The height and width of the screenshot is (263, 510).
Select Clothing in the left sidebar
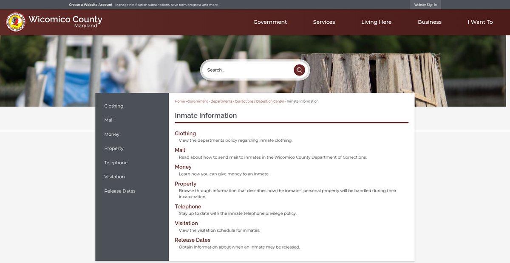pos(114,106)
